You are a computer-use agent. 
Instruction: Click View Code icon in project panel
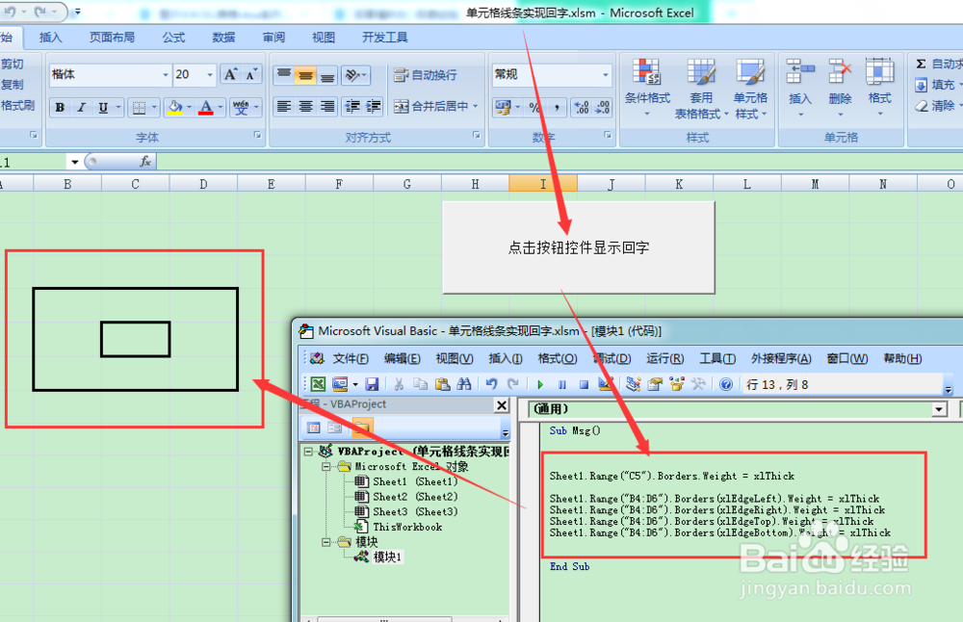pos(313,428)
